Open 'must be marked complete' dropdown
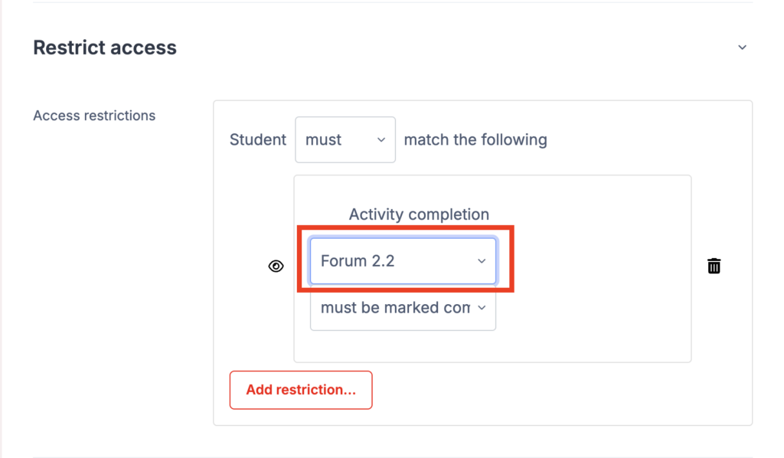Image resolution: width=784 pixels, height=458 pixels. pyautogui.click(x=403, y=308)
